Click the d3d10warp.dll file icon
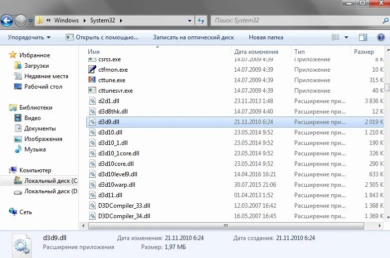Screen dimensions: 390x258 coord(92,184)
